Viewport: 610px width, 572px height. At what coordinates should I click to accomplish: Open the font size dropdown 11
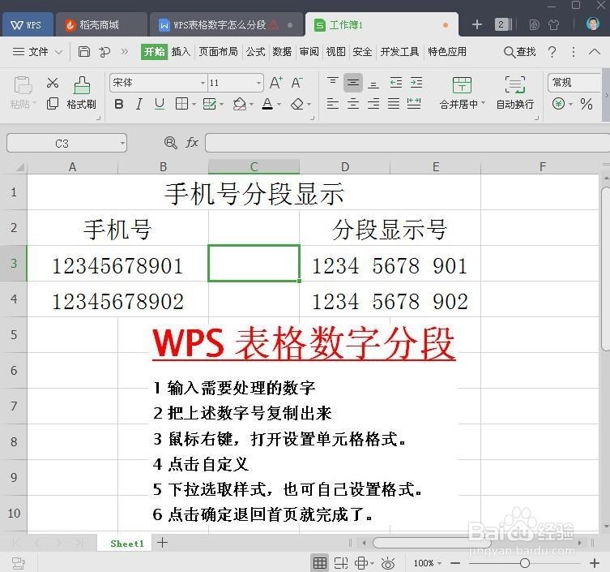click(258, 83)
